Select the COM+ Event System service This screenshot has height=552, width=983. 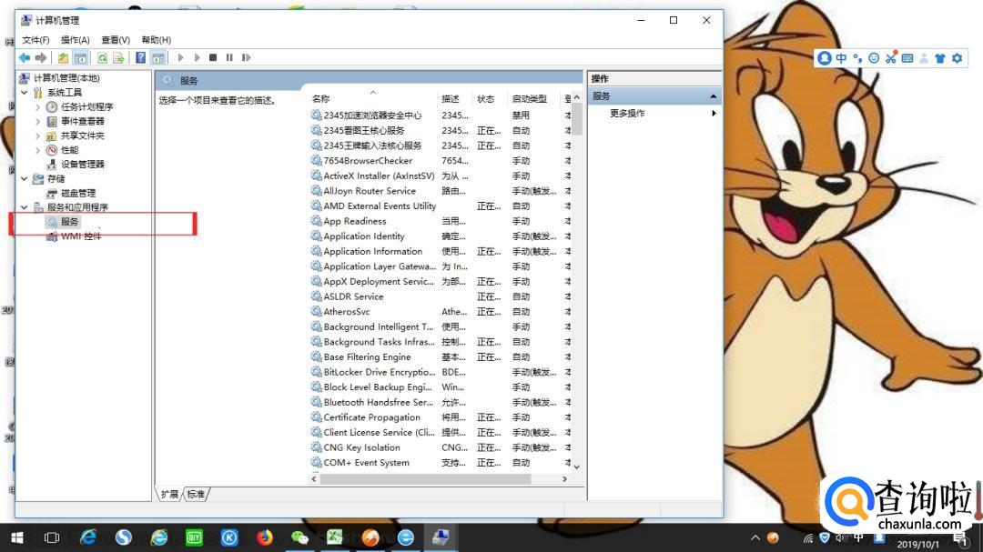(366, 462)
